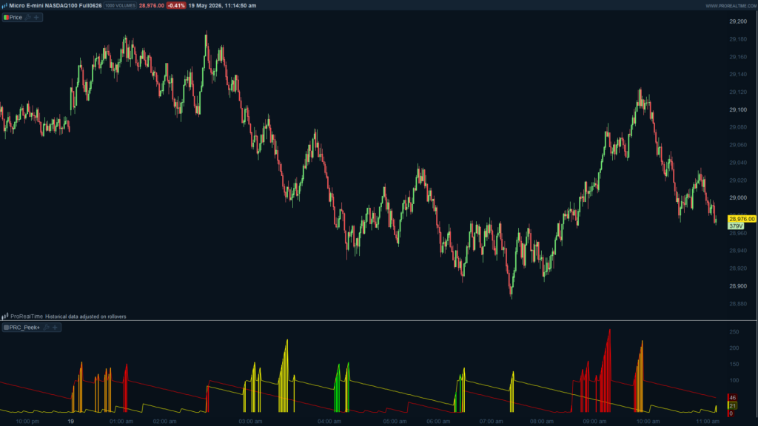This screenshot has height=426, width=758.
Task: Click the PRC_Peek+ indicator label
Action: [24, 328]
